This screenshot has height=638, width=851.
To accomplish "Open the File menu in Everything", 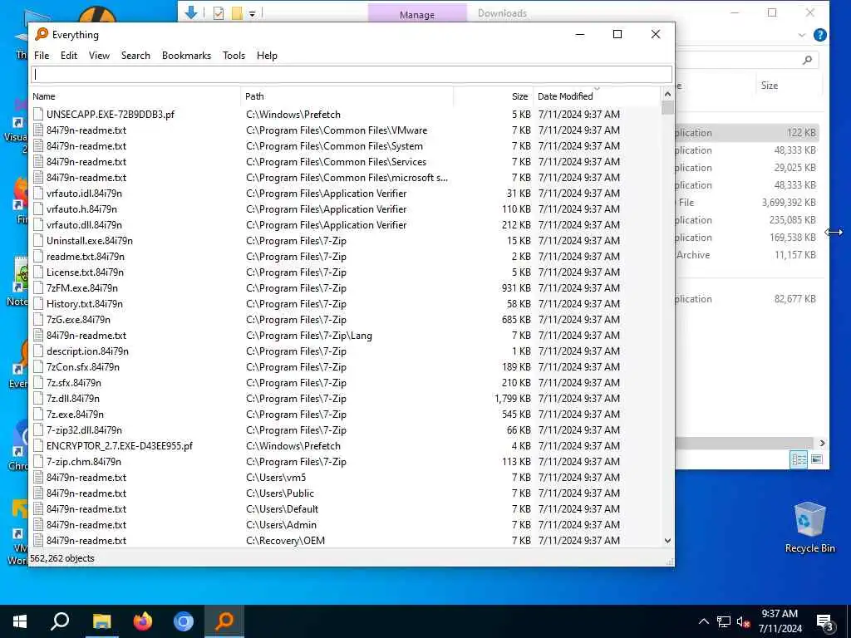I will 42,56.
